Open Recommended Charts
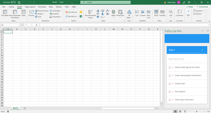The width and height of the screenshot is (211, 113). [x=90, y=14]
